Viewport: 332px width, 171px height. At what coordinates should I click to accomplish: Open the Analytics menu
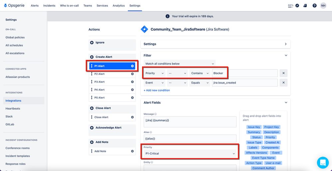[118, 6]
